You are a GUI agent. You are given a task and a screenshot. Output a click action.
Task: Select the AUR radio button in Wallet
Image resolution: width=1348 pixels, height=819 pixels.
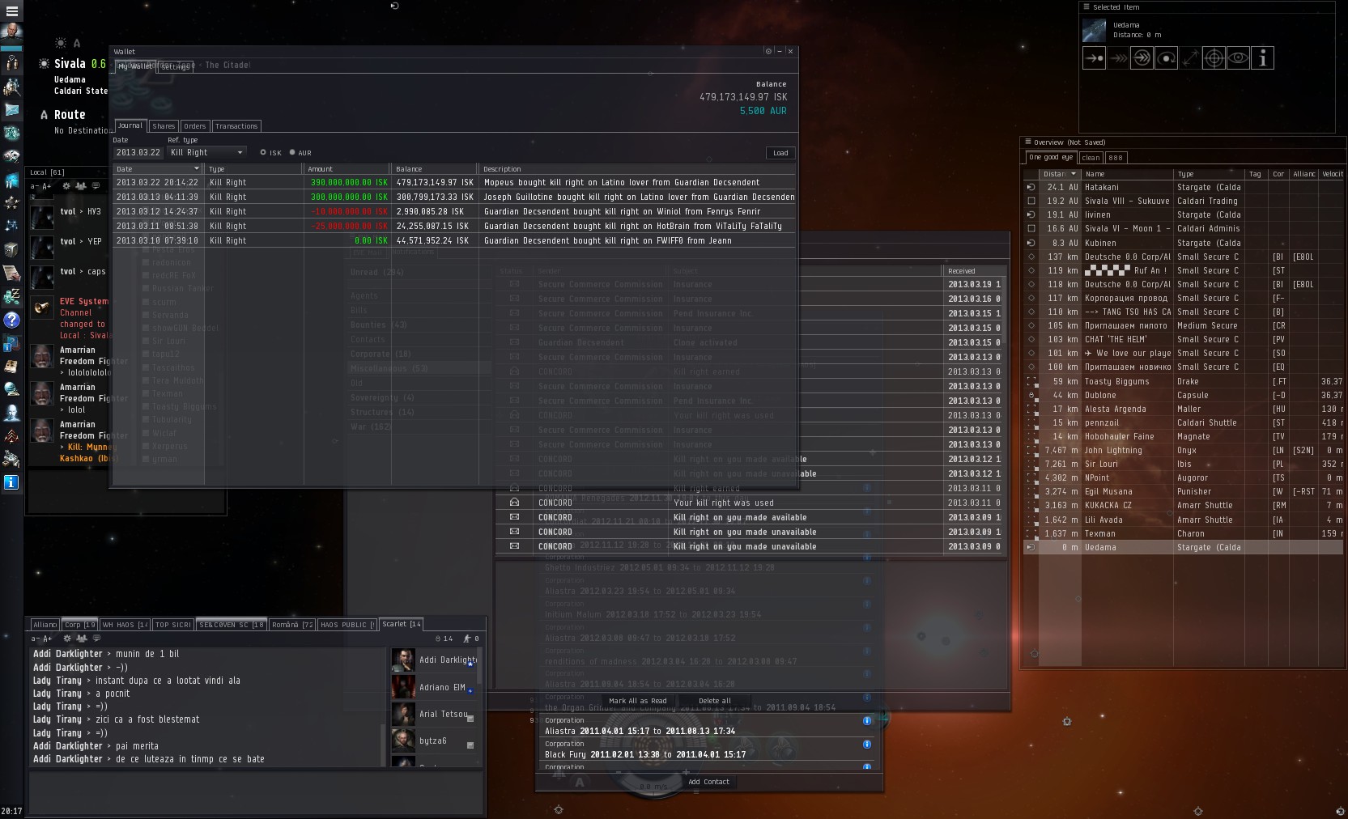point(292,152)
